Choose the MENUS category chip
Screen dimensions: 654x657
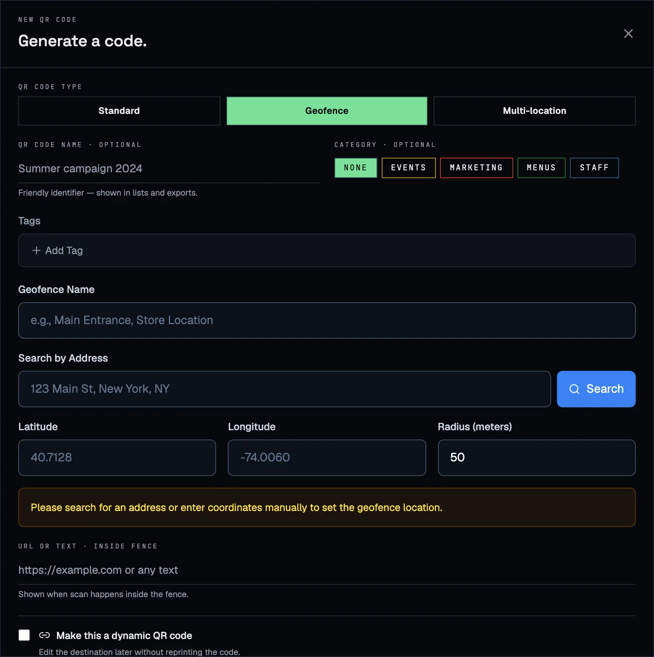coord(541,168)
